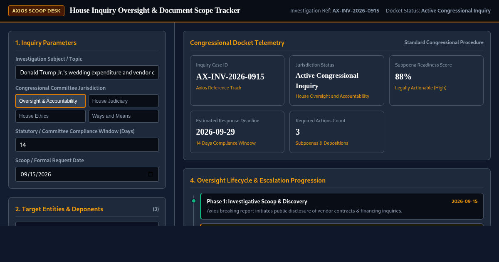Select House Judiciary committee
The image size is (499, 262).
tap(124, 101)
